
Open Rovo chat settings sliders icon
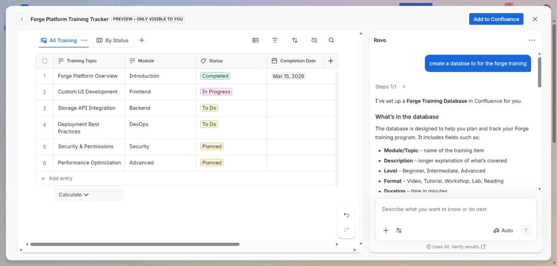pyautogui.click(x=399, y=230)
